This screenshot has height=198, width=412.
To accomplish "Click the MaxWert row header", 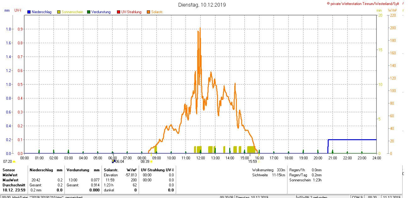I will point(10,180).
